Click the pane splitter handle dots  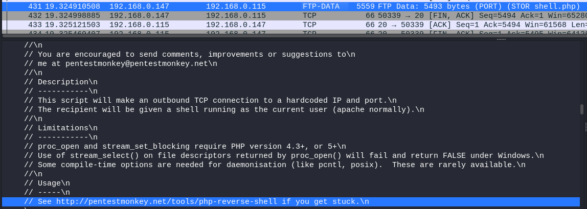click(x=501, y=39)
